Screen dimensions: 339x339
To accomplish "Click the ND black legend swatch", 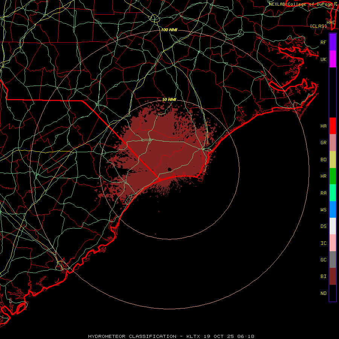I will pos(333,293).
